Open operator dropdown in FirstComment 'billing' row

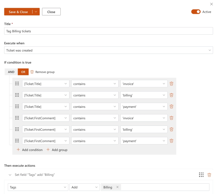[95, 129]
